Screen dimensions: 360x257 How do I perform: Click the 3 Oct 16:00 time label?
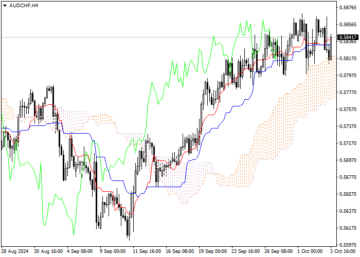[x=343, y=251]
